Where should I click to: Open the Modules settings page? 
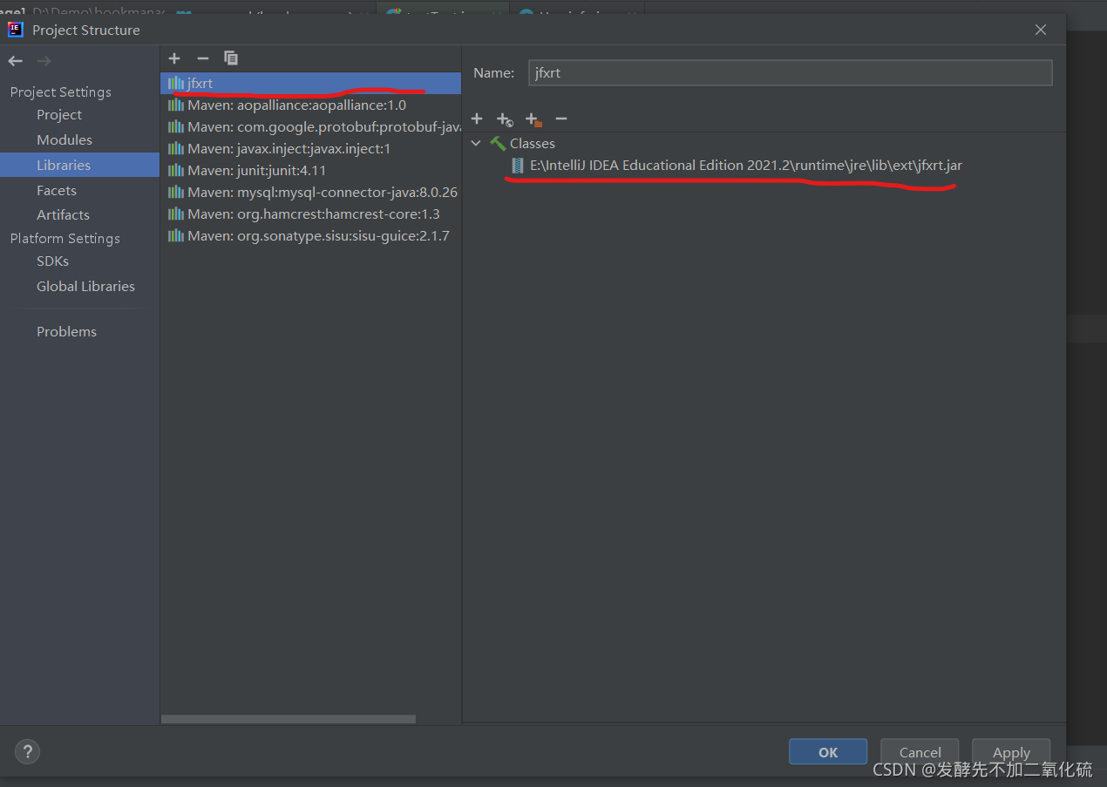tap(65, 139)
